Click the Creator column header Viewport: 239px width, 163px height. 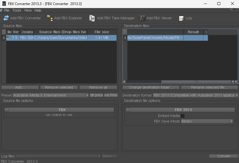click(27, 32)
